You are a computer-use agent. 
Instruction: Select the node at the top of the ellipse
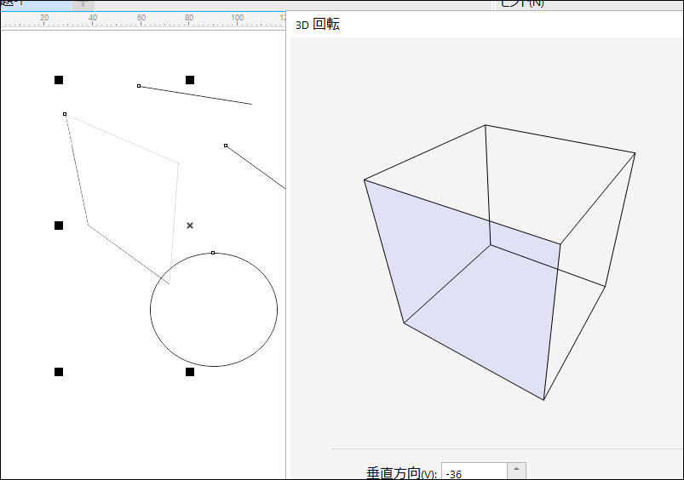[x=213, y=253]
